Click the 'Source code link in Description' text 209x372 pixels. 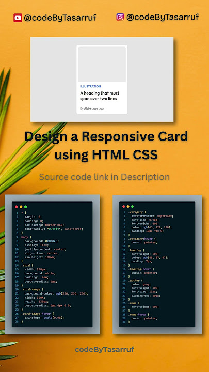(x=104, y=177)
